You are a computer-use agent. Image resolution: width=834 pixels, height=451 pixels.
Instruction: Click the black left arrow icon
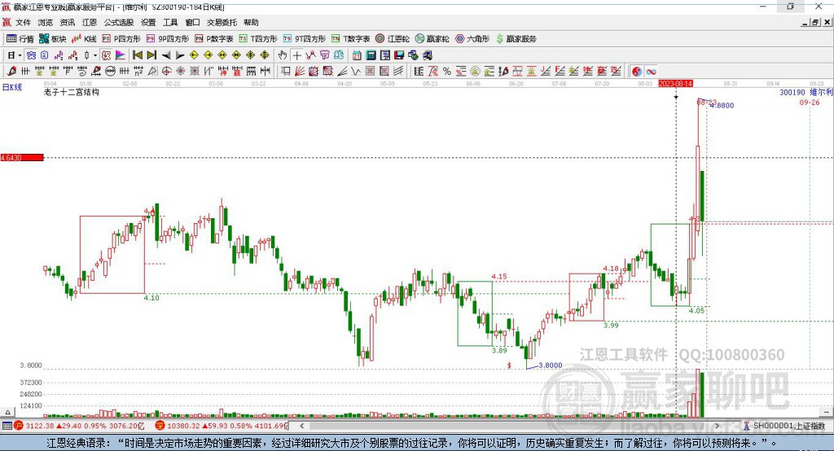[166, 55]
